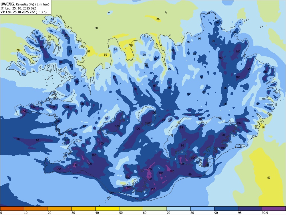Click the legend tick label 40

point(97,213)
